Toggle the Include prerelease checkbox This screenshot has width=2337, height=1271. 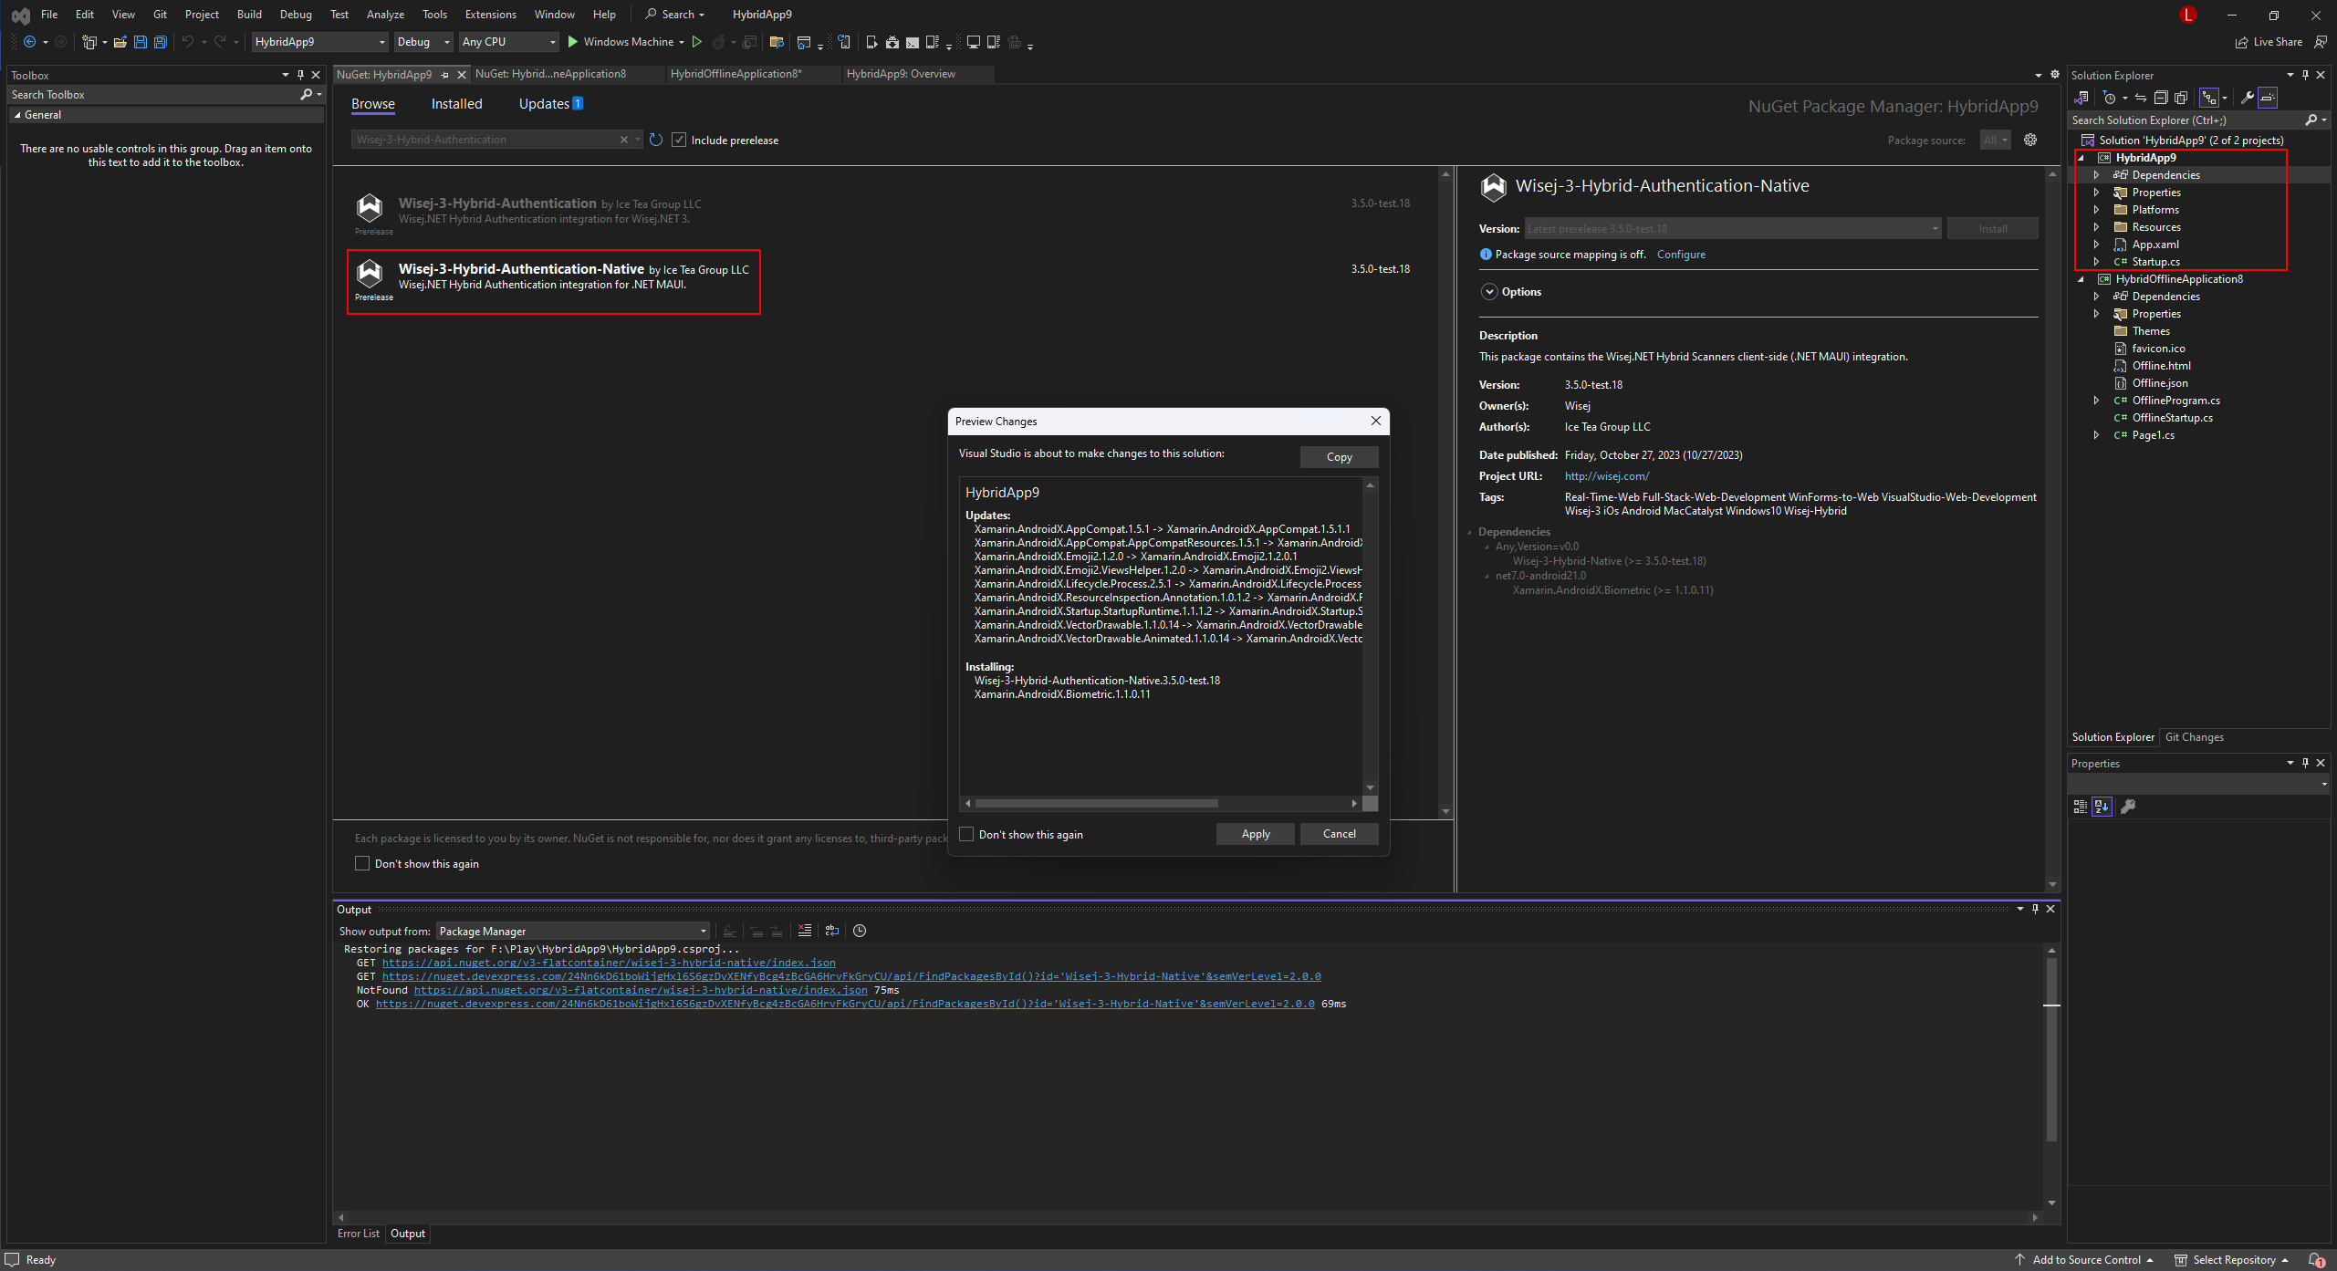679,140
